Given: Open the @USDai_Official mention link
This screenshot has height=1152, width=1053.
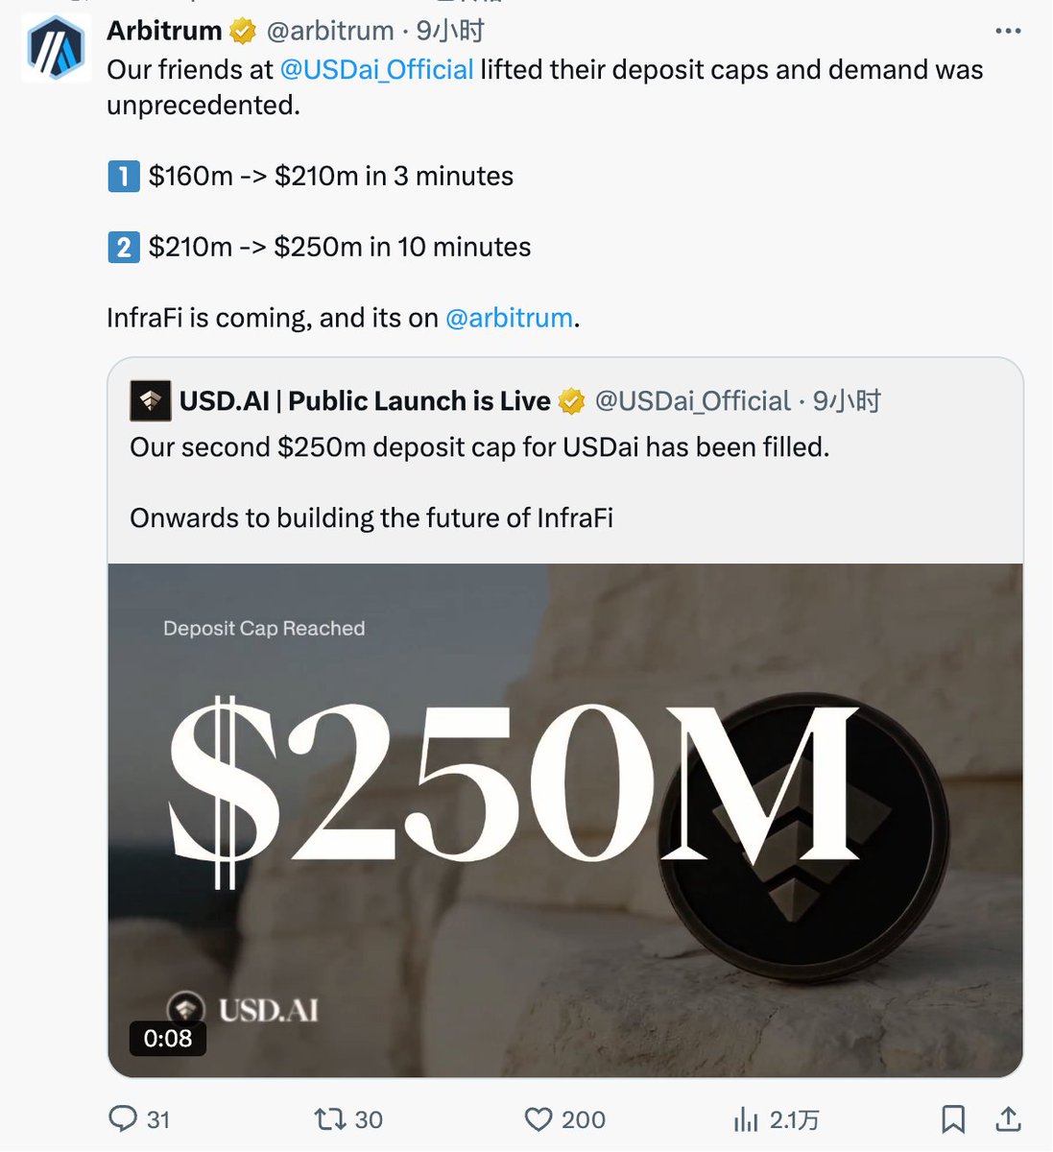Looking at the screenshot, I should point(376,70).
